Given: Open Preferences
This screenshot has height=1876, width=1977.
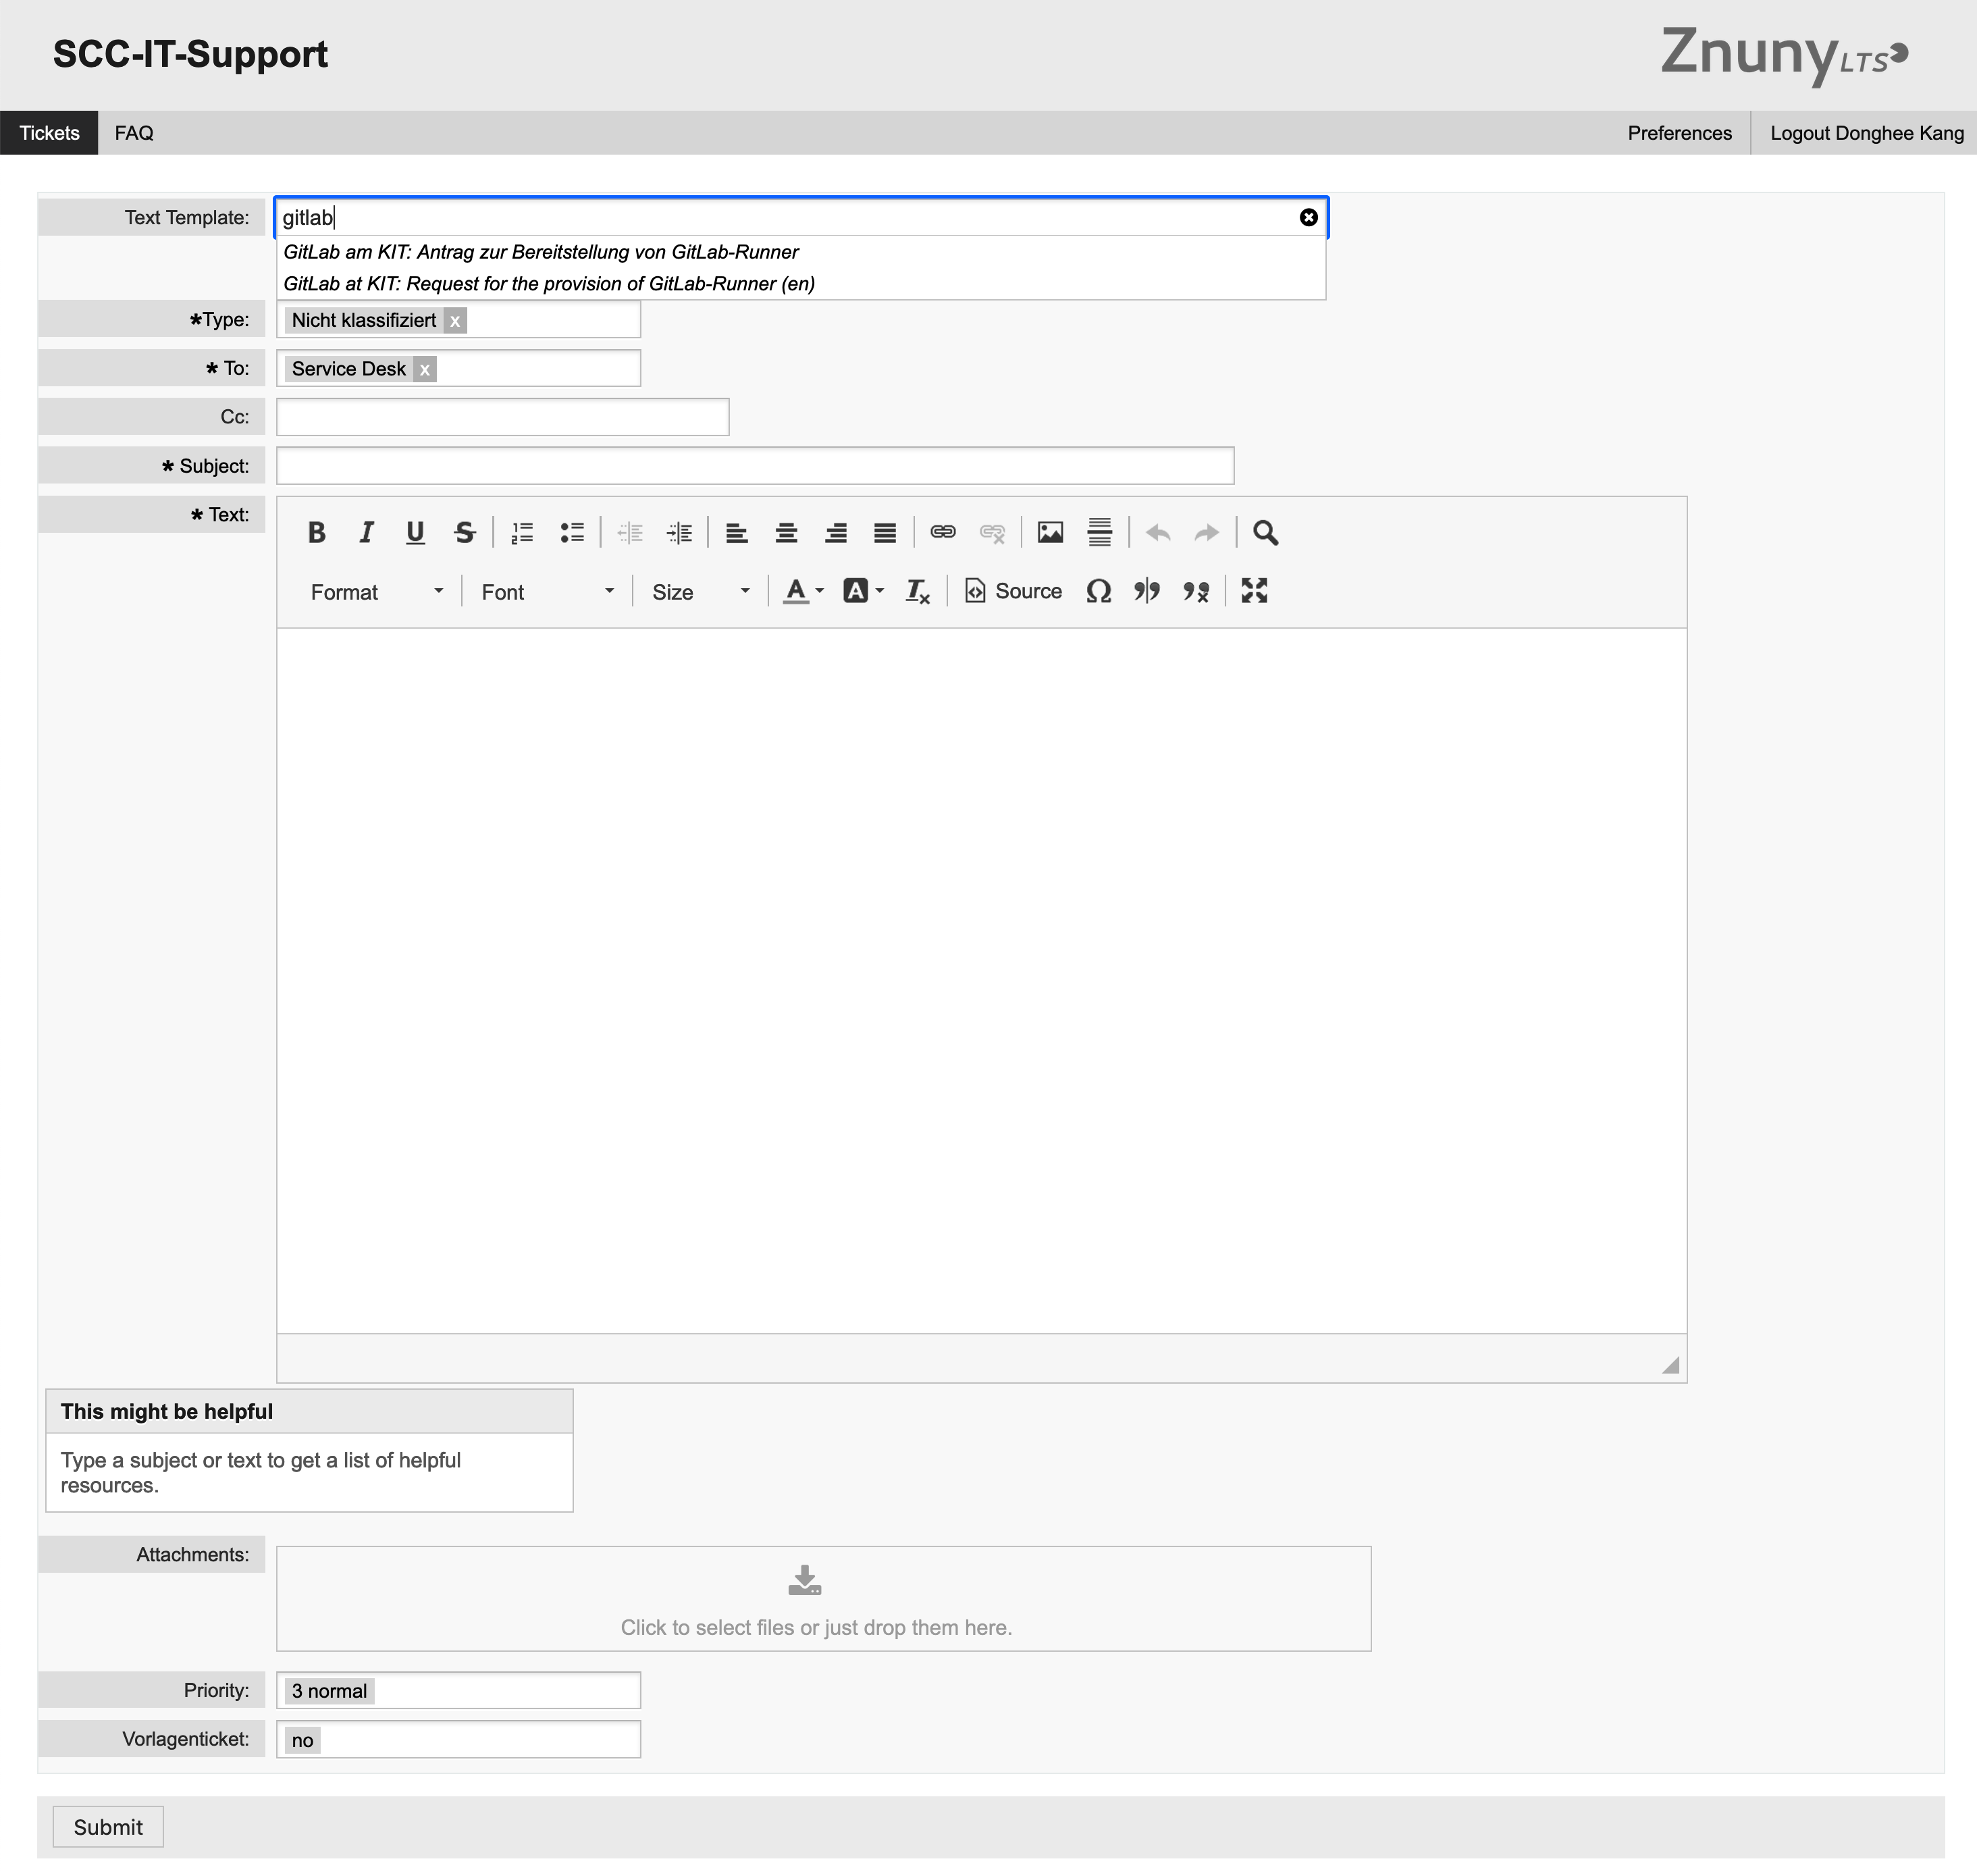Looking at the screenshot, I should click(x=1679, y=133).
